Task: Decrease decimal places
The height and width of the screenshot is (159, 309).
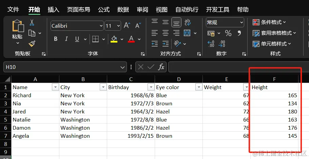Action: (222, 44)
